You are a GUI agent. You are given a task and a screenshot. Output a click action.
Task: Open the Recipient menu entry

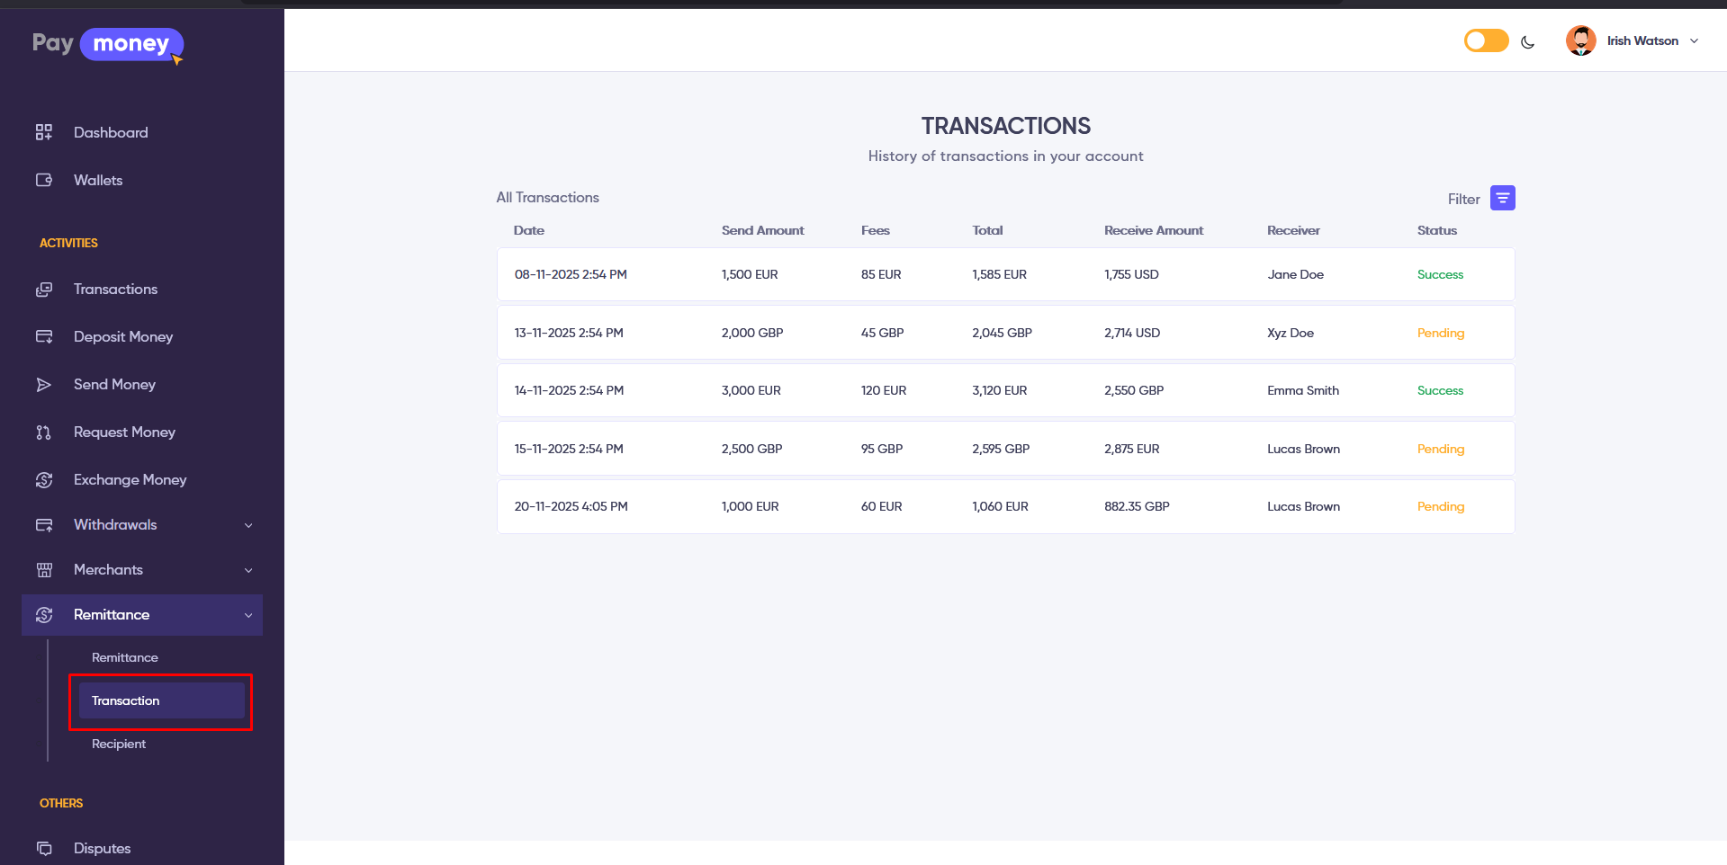[x=118, y=744]
